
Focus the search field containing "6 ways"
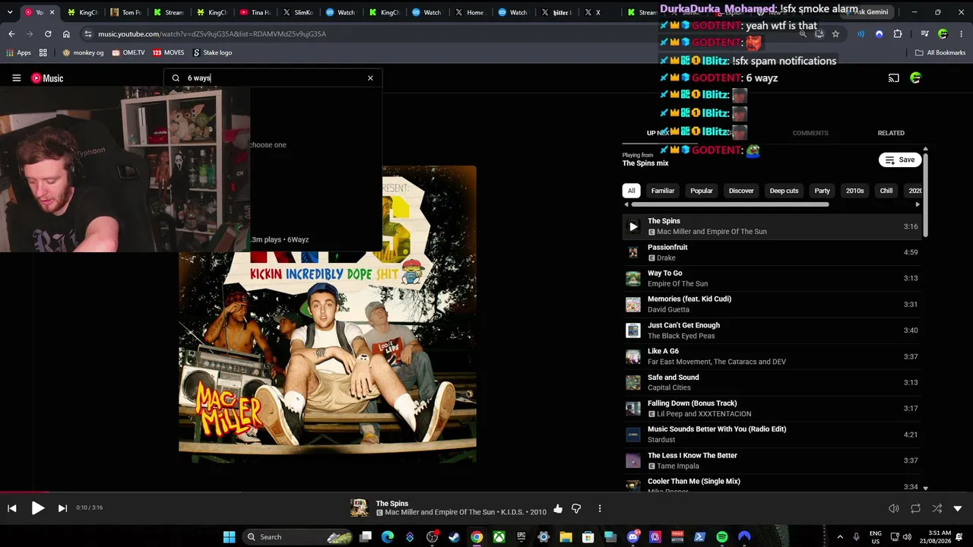[x=273, y=78]
